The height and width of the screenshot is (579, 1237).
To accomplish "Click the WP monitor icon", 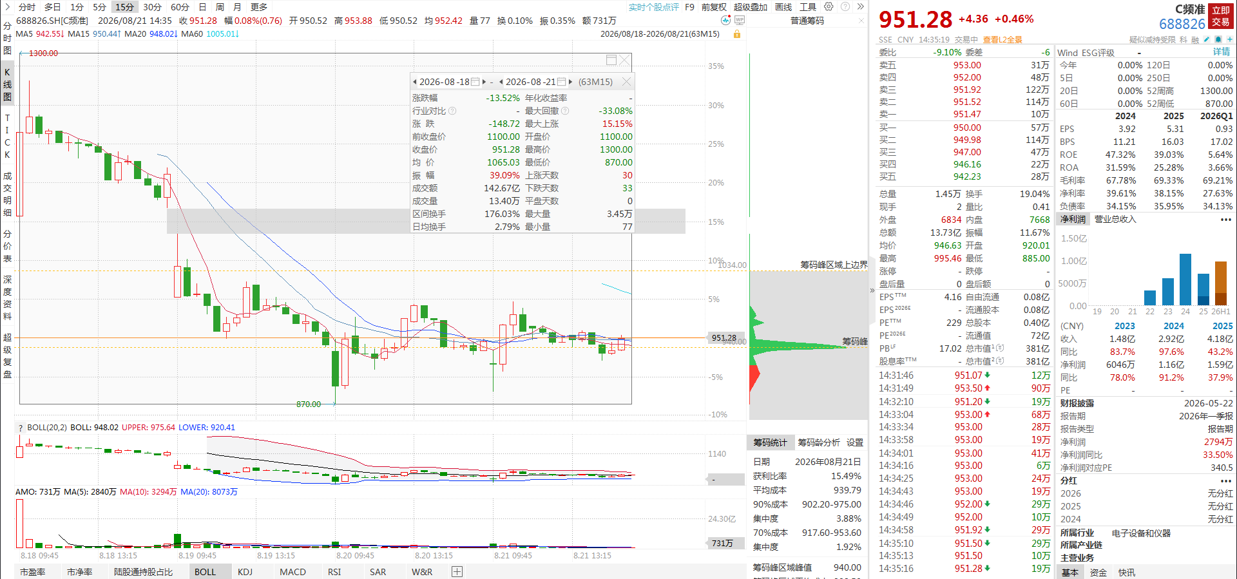I will [x=740, y=20].
